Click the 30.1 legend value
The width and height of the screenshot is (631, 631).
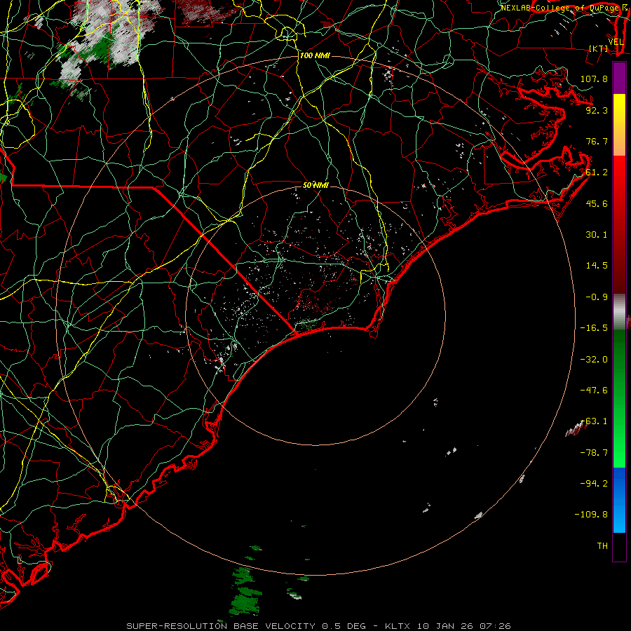(x=597, y=235)
